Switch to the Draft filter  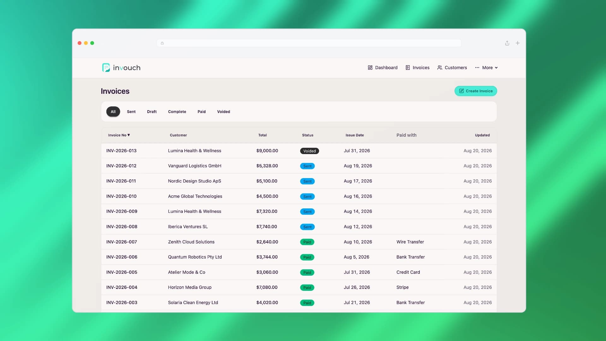152,111
